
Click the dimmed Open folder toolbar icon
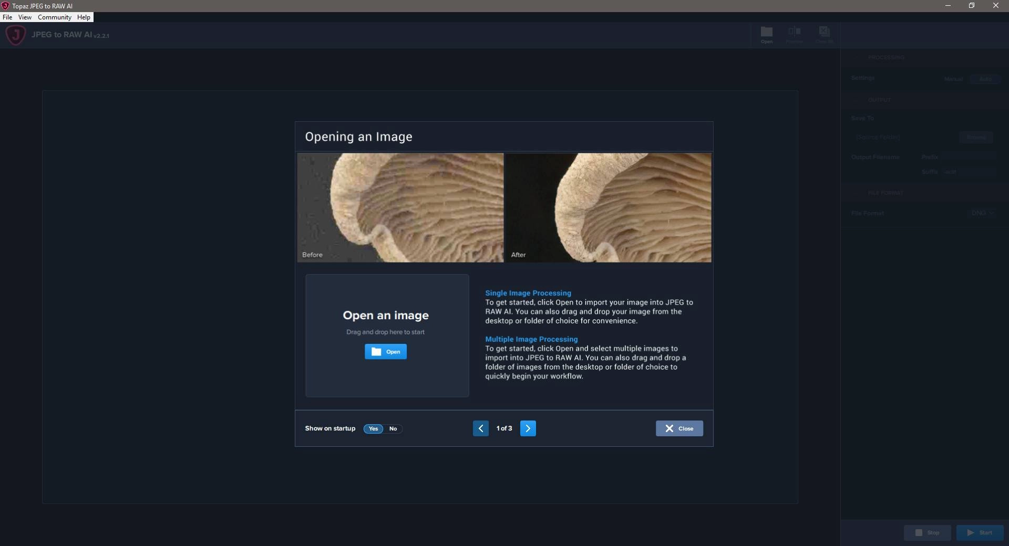coord(767,35)
